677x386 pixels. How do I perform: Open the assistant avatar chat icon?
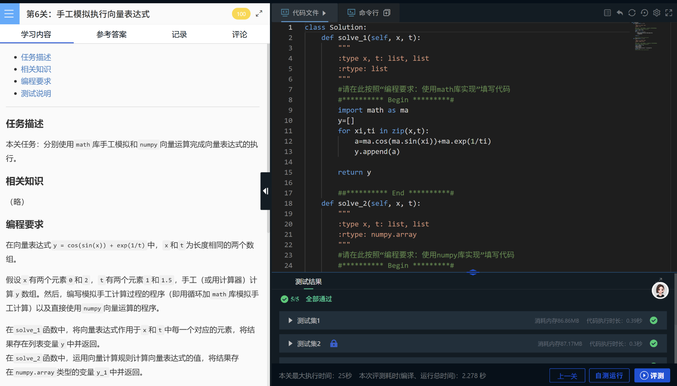tap(660, 291)
